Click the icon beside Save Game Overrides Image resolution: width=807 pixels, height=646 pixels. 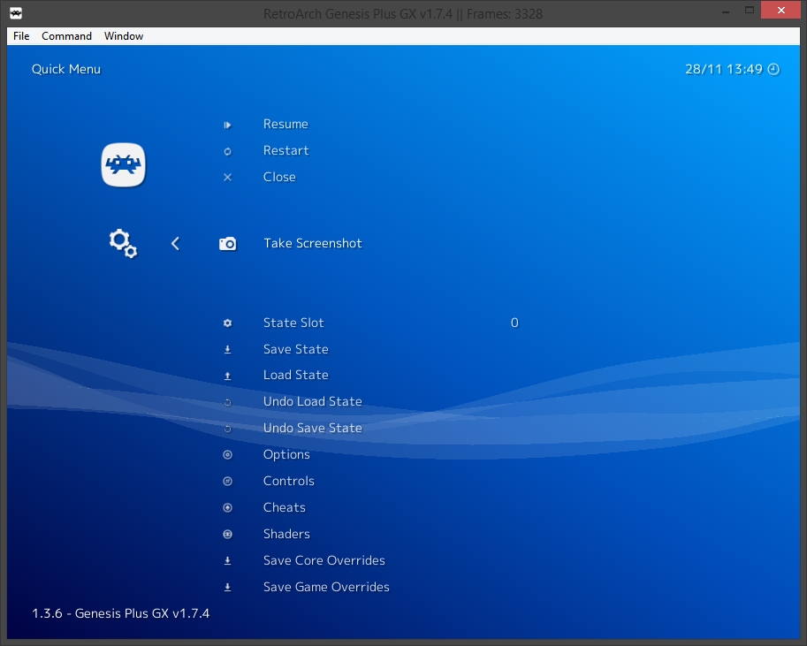(x=227, y=588)
